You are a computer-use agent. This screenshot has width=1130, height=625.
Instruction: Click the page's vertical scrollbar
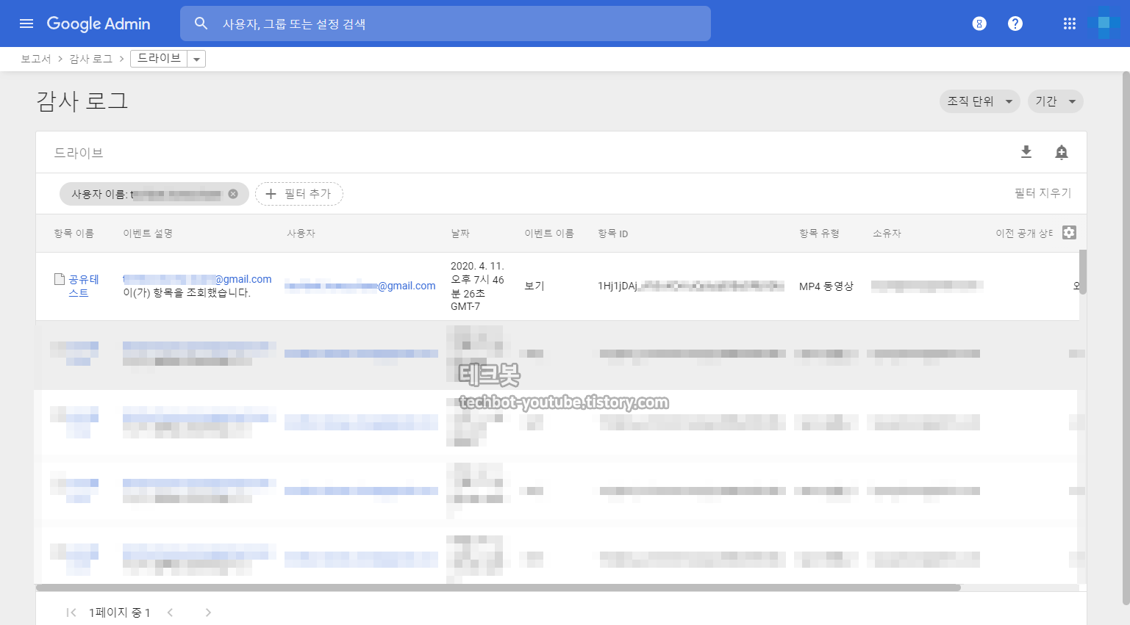point(1126,338)
